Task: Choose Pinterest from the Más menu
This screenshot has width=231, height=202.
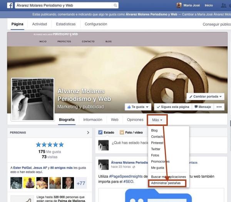Action: tap(157, 143)
